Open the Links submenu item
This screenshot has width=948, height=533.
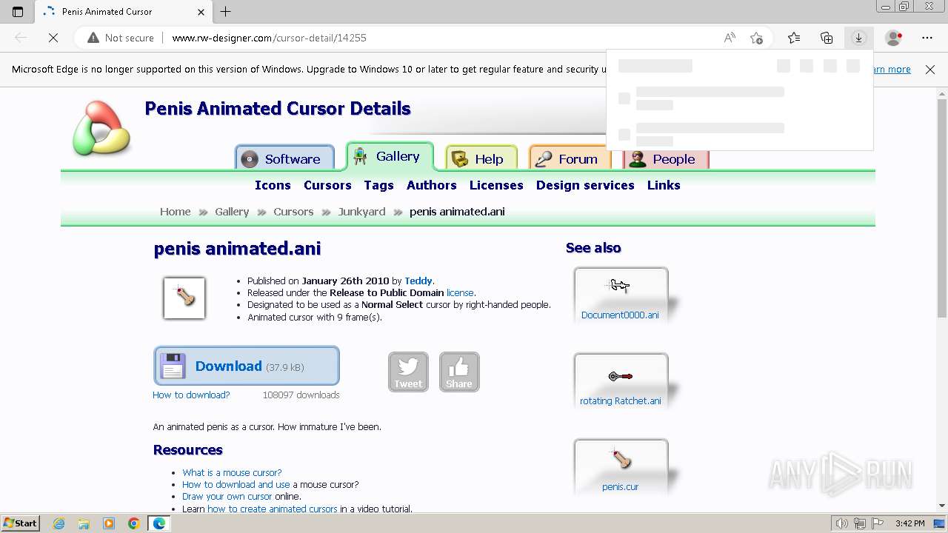pos(664,185)
